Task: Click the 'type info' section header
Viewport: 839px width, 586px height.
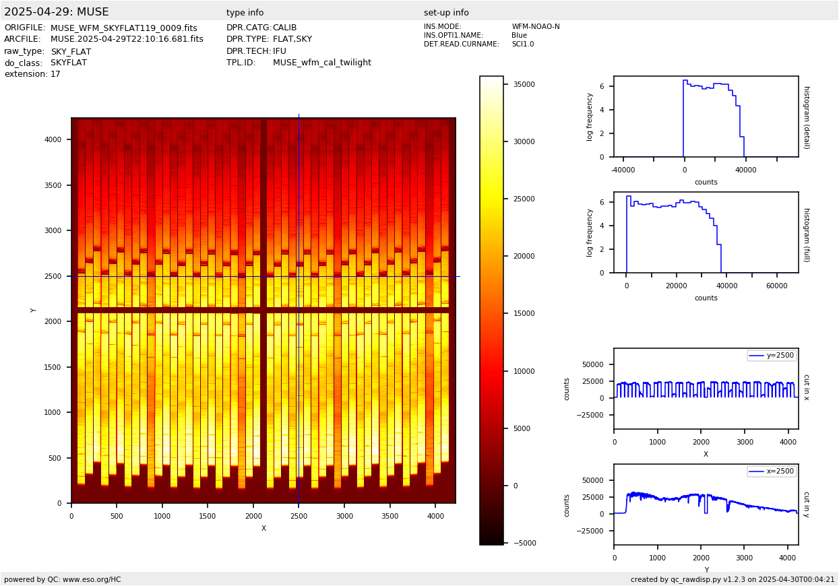Action: point(245,13)
